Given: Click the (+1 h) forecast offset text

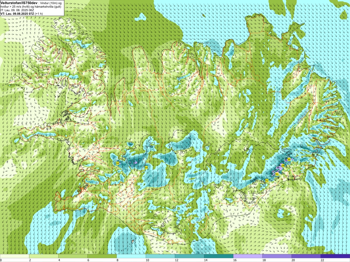Looking at the screenshot, I should click(39, 14).
